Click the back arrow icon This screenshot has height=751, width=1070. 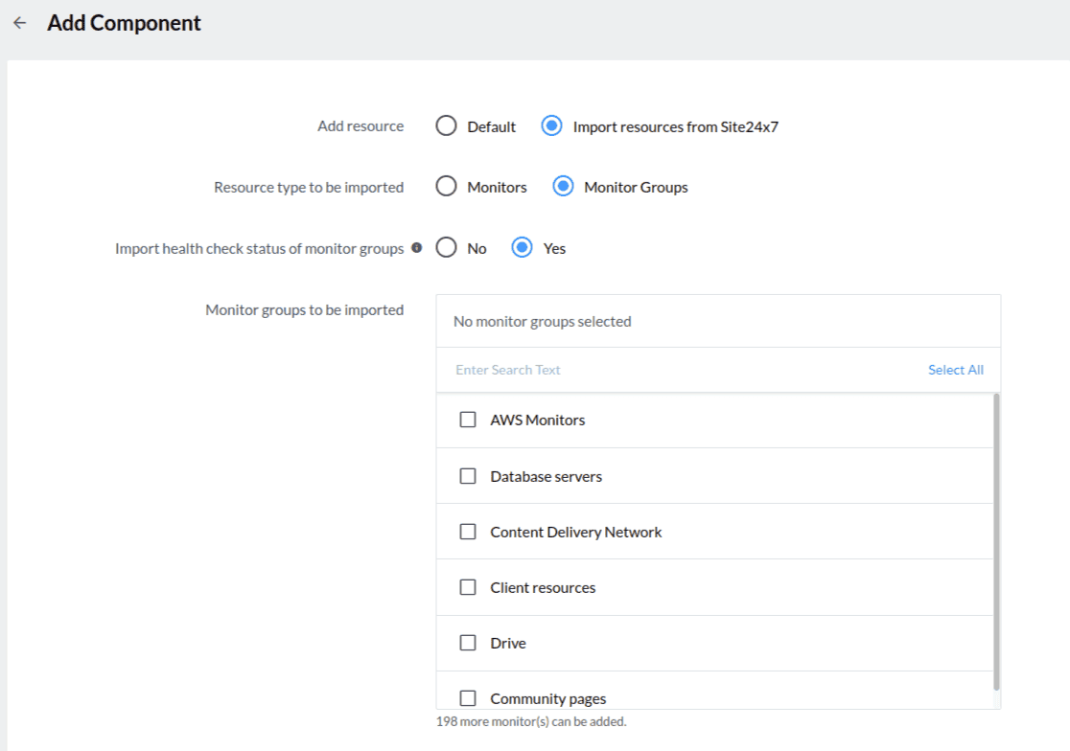click(20, 23)
